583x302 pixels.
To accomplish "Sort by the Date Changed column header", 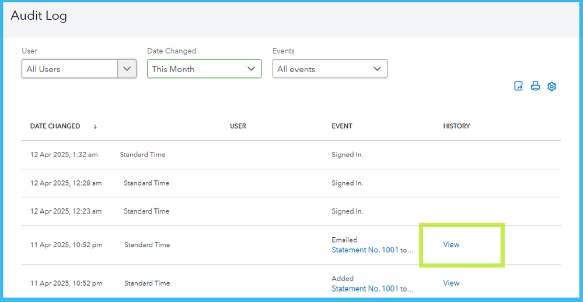I will (x=55, y=126).
